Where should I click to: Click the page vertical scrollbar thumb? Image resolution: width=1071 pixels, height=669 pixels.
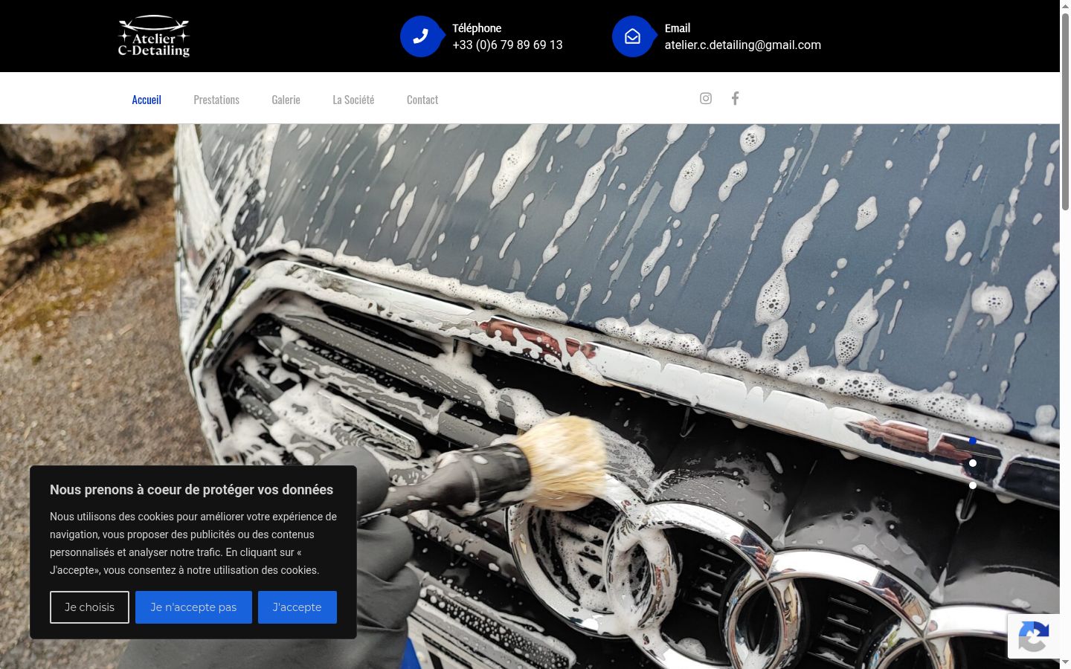click(1065, 111)
